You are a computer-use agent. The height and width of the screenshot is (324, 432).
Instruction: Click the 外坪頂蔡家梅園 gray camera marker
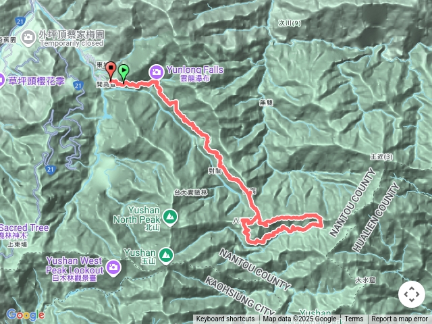(x=28, y=37)
